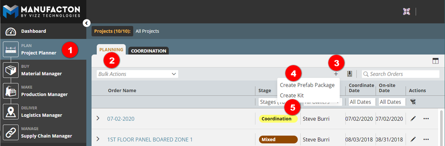The height and width of the screenshot is (146, 445).
Task: Switch to the COORDINATION tab
Action: [149, 51]
